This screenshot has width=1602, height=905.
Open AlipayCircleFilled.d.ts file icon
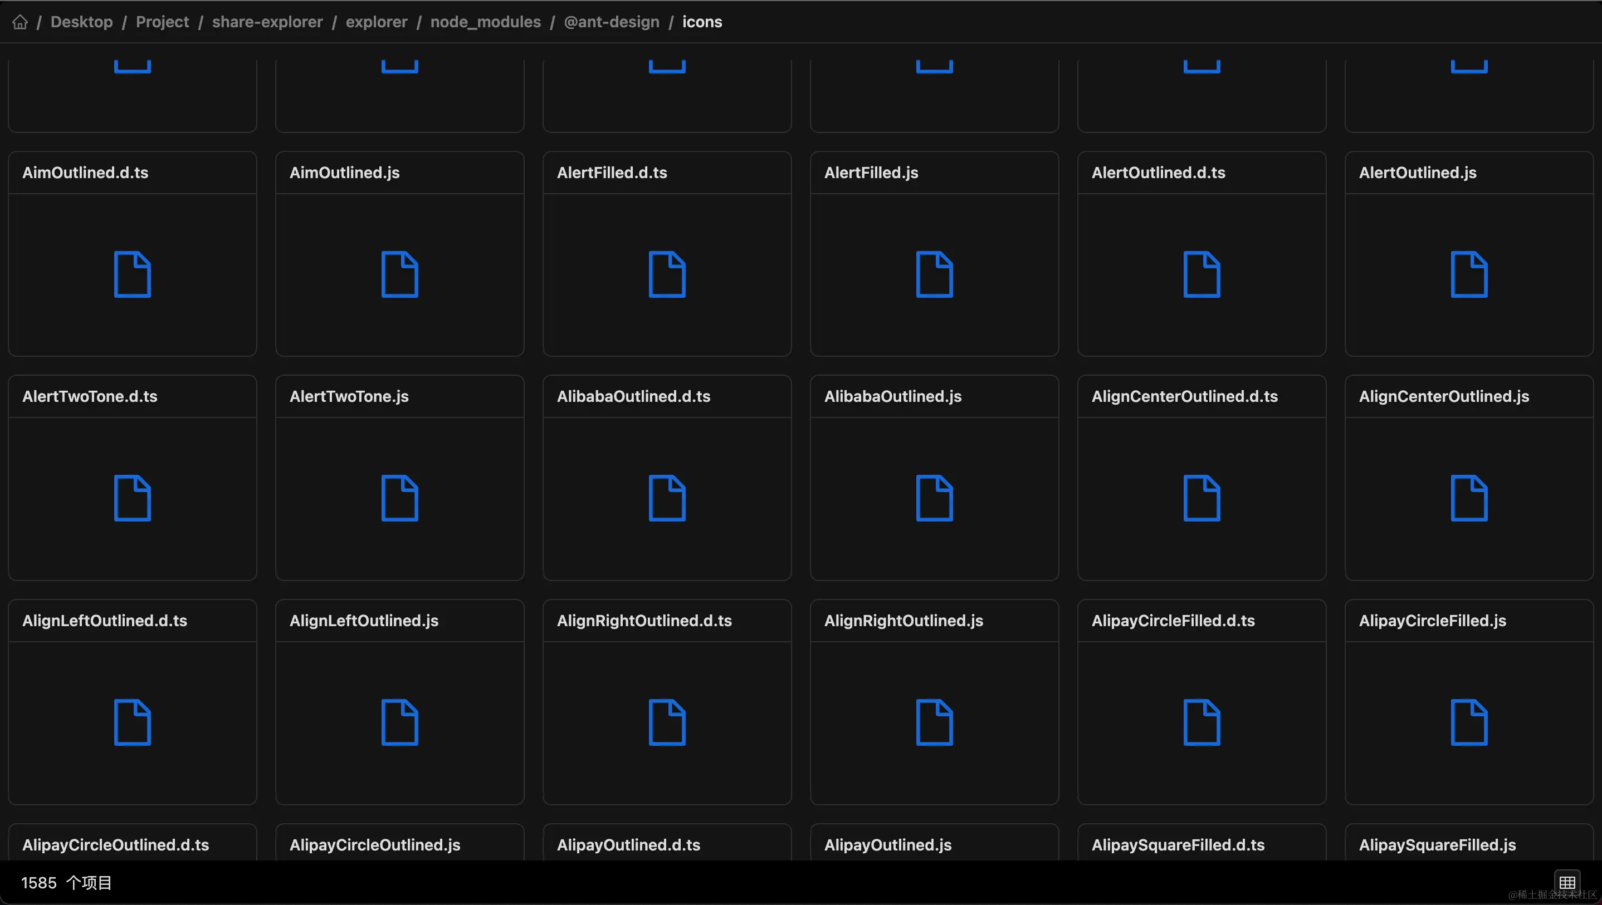pyautogui.click(x=1201, y=722)
